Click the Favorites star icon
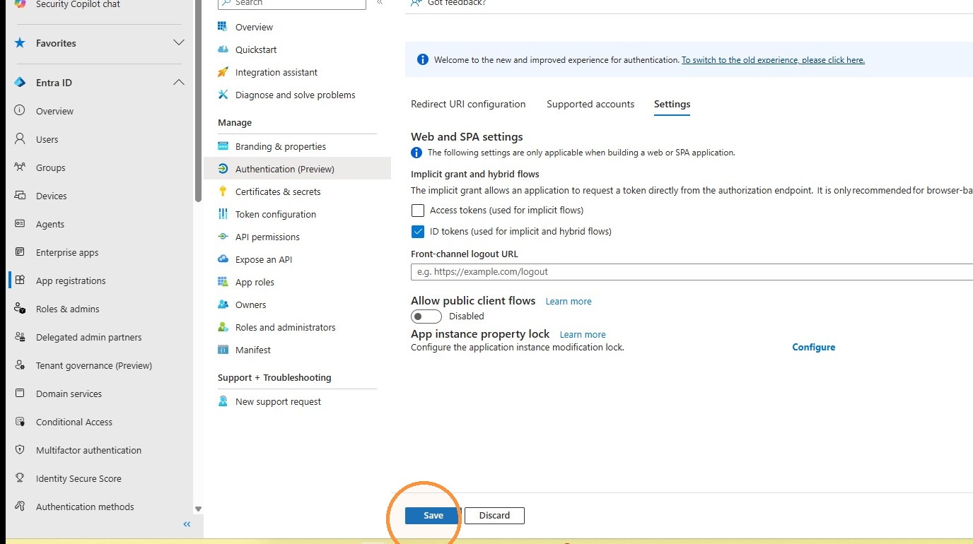973x544 pixels. pyautogui.click(x=20, y=43)
